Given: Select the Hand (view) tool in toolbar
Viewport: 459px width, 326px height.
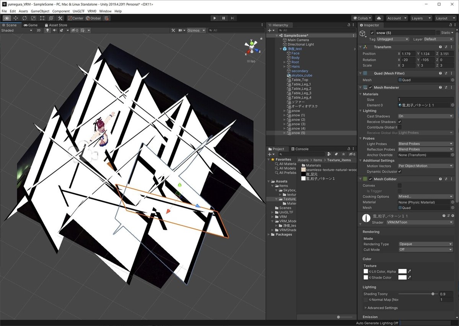Looking at the screenshot, I should point(7,18).
